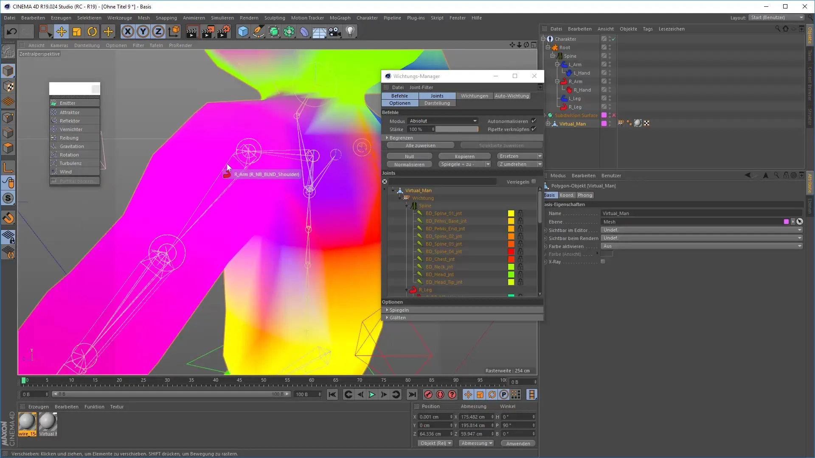Viewport: 815px width, 458px height.
Task: Select the Rotate tool icon
Action: pyautogui.click(x=92, y=31)
